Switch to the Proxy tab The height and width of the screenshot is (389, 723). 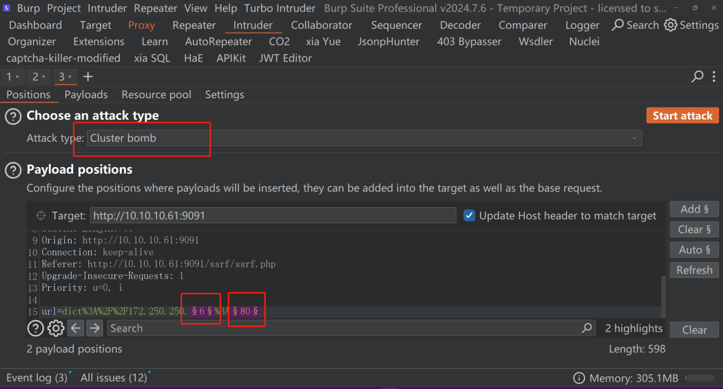tap(141, 25)
